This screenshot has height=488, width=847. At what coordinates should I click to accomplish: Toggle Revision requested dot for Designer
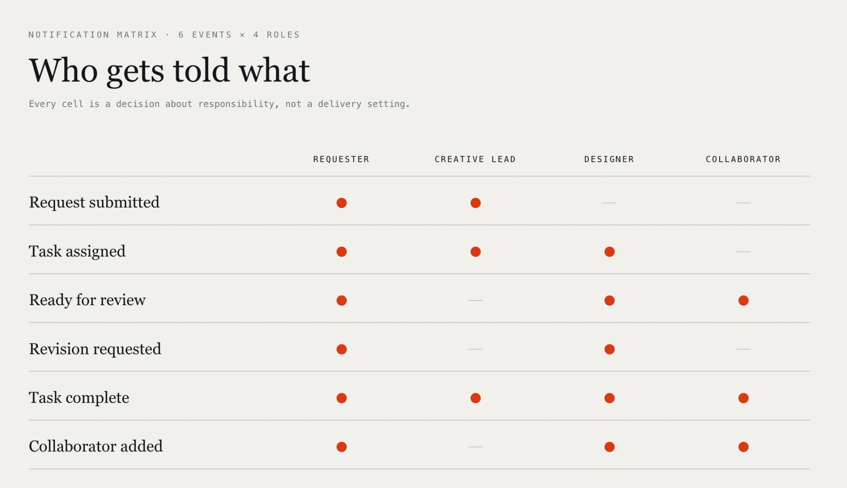609,349
